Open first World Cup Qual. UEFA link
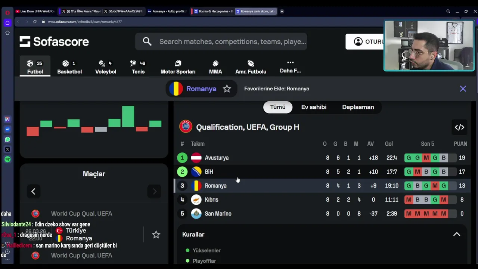Image resolution: width=478 pixels, height=269 pixels. (x=81, y=214)
